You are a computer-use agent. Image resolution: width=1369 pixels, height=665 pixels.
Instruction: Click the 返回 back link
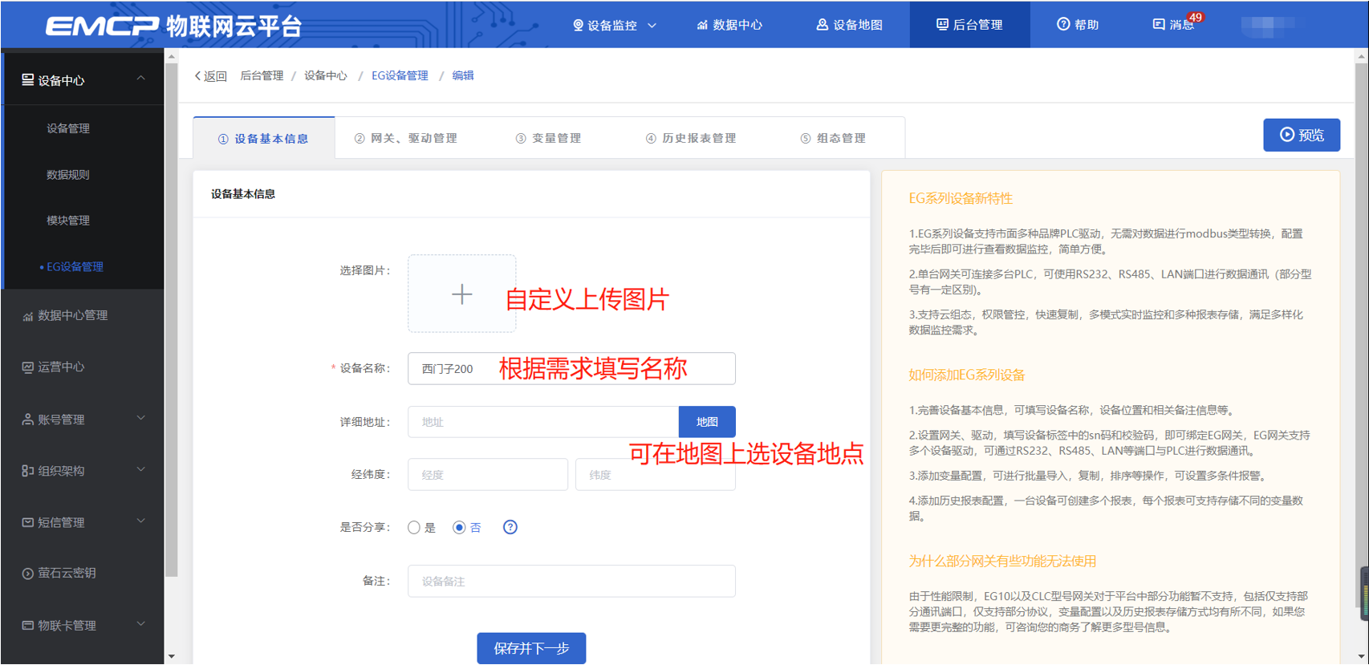click(210, 75)
